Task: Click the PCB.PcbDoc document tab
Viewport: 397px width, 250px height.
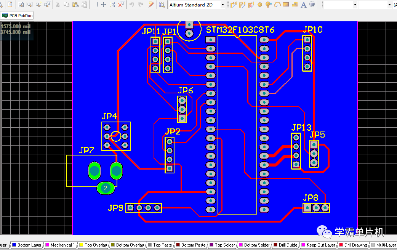Action: 17,16
